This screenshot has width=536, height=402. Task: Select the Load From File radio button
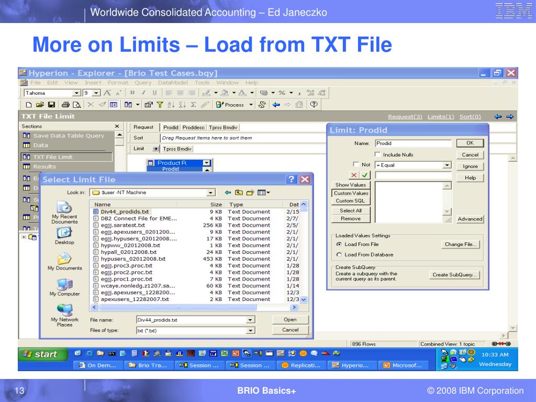point(339,244)
